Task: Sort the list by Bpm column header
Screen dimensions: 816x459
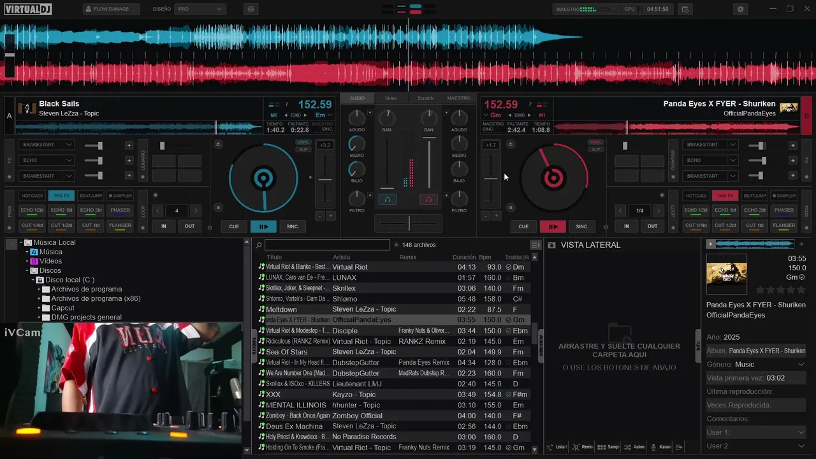Action: coord(485,257)
